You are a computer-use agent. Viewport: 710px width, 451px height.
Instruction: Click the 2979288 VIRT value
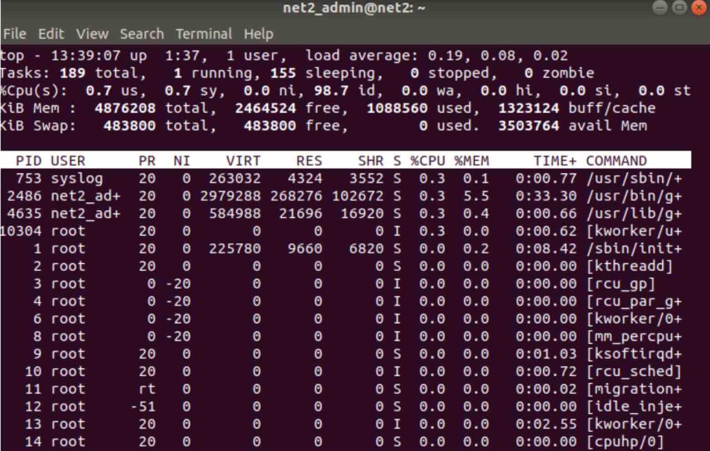(230, 196)
